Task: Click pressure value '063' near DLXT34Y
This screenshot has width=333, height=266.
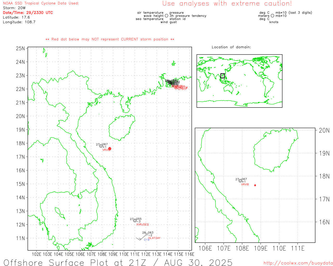Action: coord(151,233)
